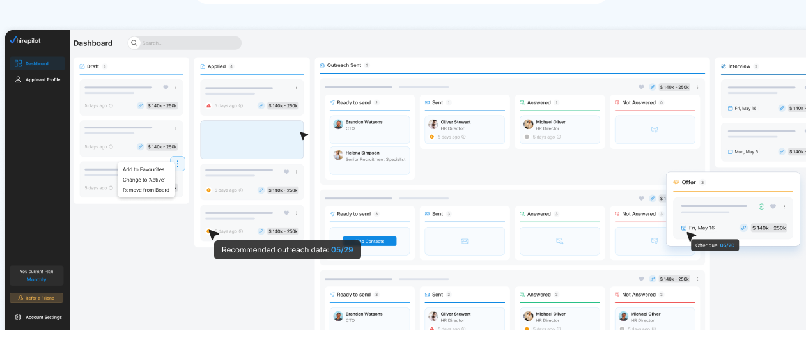
Task: Click link icon on first Draft card
Action: click(140, 105)
